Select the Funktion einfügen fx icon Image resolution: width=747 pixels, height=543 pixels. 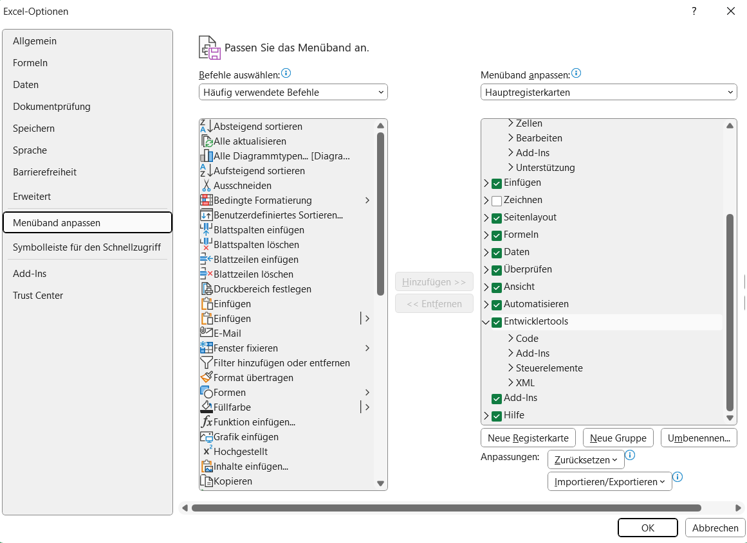pyautogui.click(x=207, y=422)
